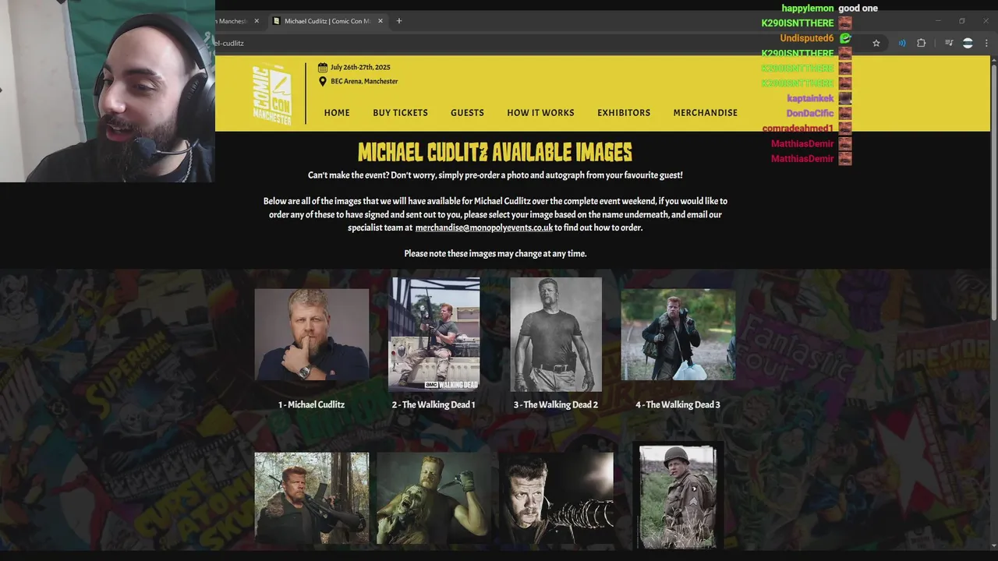Click the '3 - The Walking Dead 2' caption
The width and height of the screenshot is (998, 561).
click(556, 404)
